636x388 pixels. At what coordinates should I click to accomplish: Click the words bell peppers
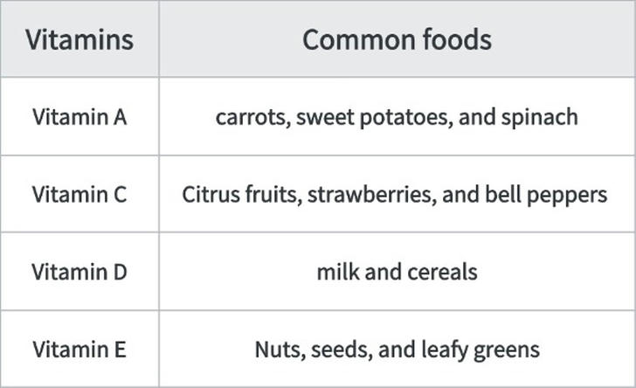tap(546, 195)
